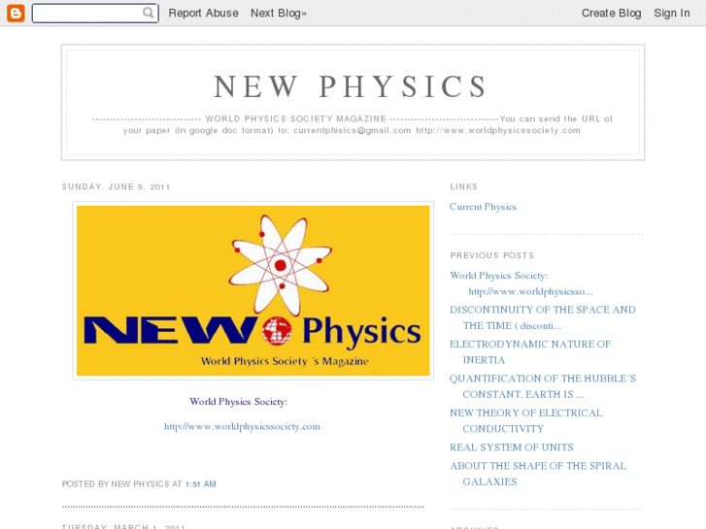Click the 'SUNDAY, JUNE 5, 2011' date header
Viewport: 706px width, 529px height.
coord(116,186)
